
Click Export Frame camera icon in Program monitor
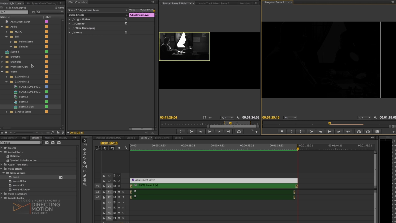[377, 132]
